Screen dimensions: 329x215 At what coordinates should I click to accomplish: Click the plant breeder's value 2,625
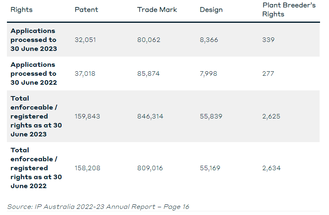pyautogui.click(x=271, y=116)
